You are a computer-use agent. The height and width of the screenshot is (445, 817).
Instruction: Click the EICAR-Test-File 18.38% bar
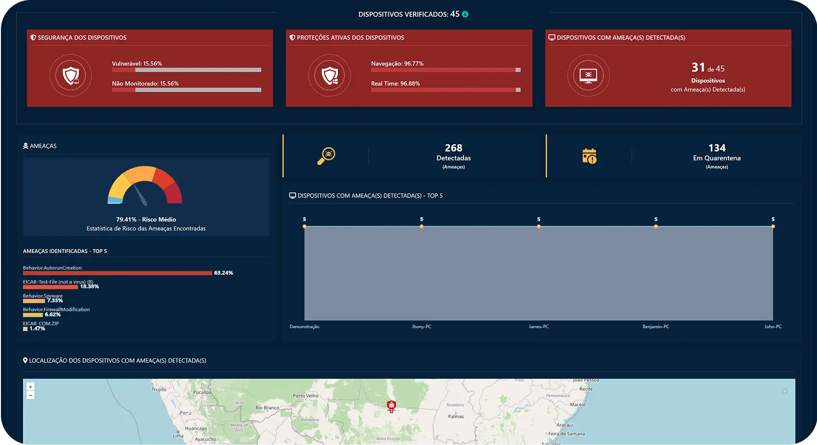51,287
